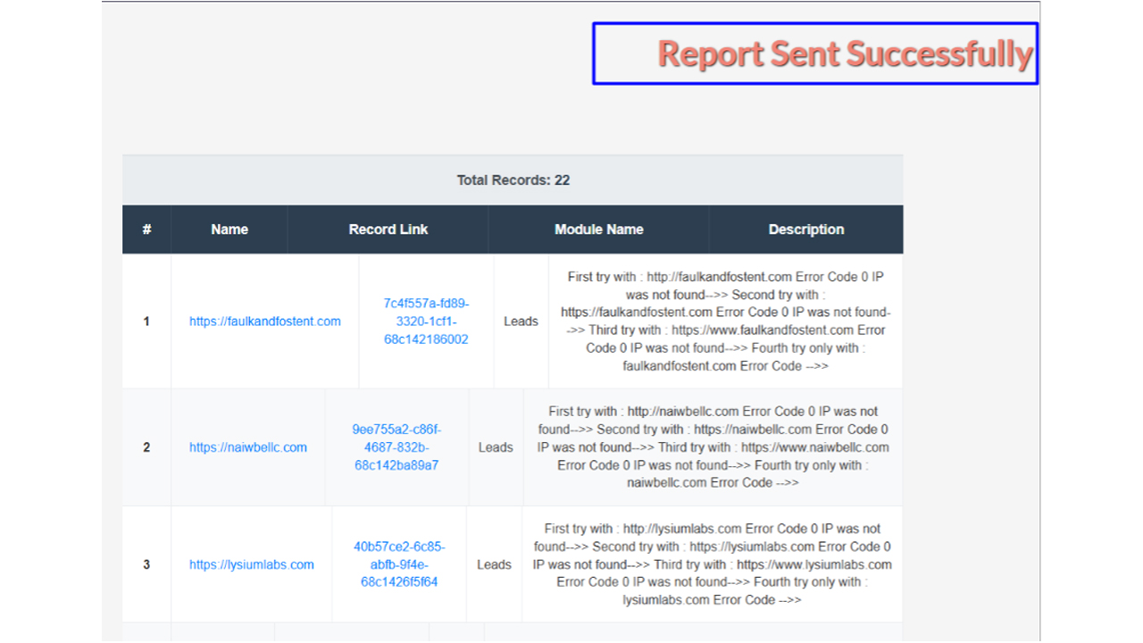1143x643 pixels.
Task: Click Leads cell in naiwbellc row
Action: [496, 447]
